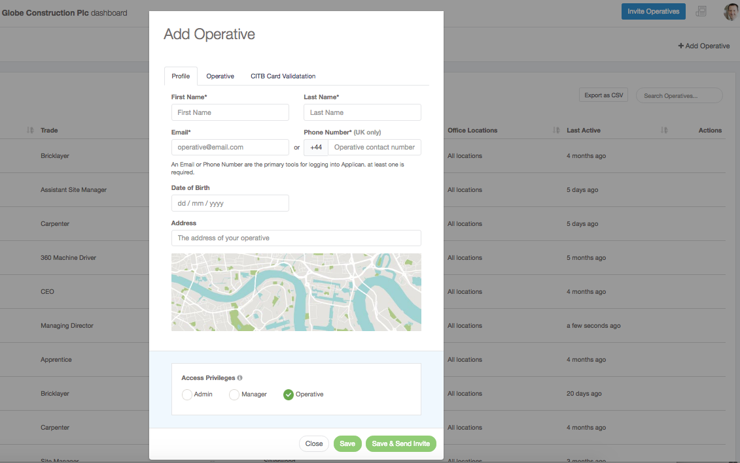Viewport: 740px width, 463px height.
Task: Click the Invite Operatives button
Action: pyautogui.click(x=653, y=12)
